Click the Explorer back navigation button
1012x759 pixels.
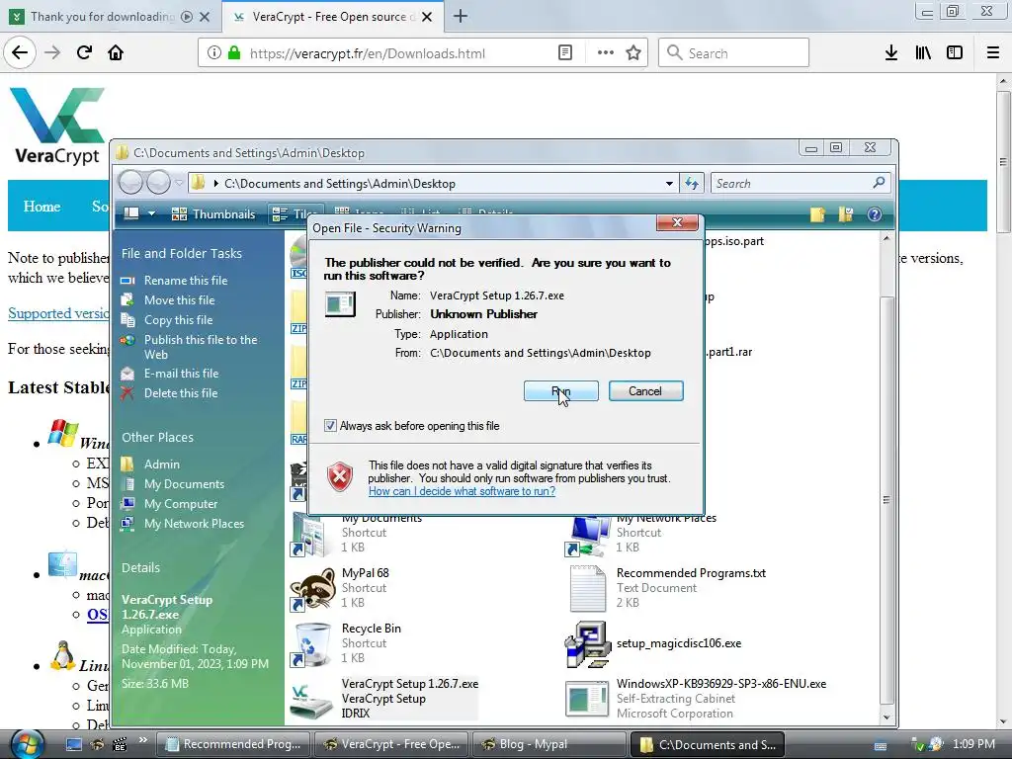tap(130, 183)
